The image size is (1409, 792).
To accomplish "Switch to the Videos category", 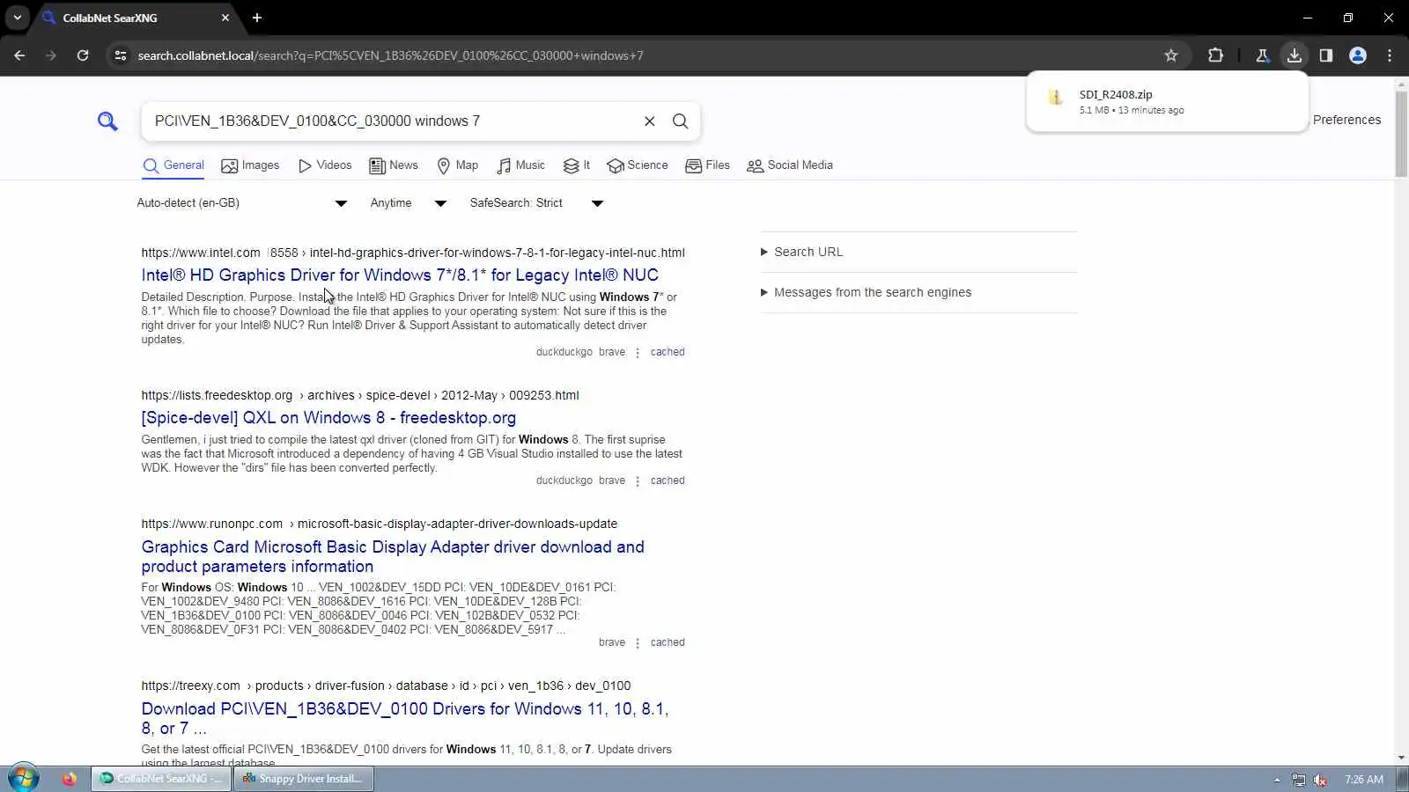I will pyautogui.click(x=325, y=165).
